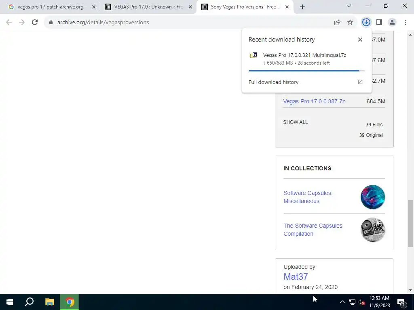
Task: Click the 39 Original link
Action: [x=371, y=135]
